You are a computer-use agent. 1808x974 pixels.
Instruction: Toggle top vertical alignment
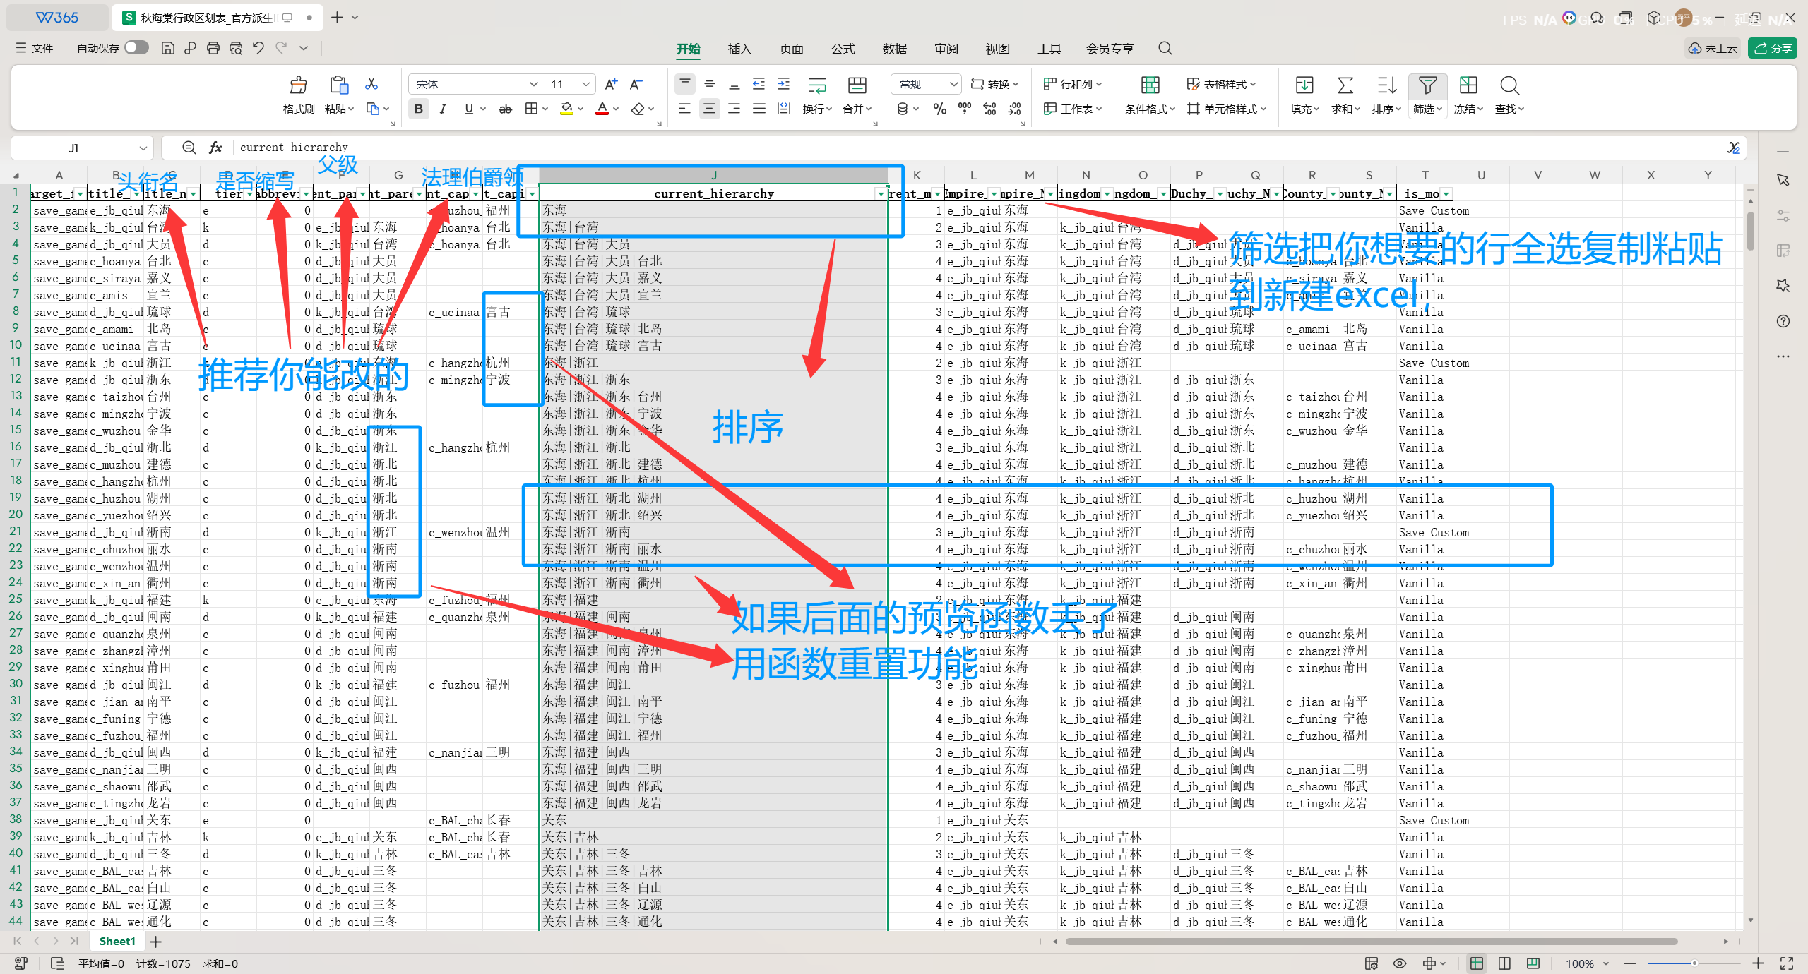click(684, 84)
